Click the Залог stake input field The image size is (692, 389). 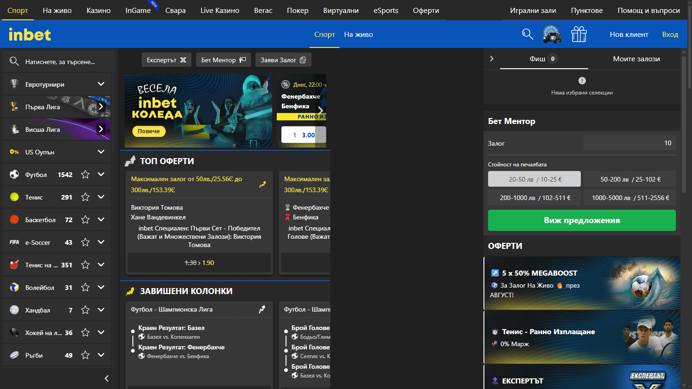click(629, 143)
